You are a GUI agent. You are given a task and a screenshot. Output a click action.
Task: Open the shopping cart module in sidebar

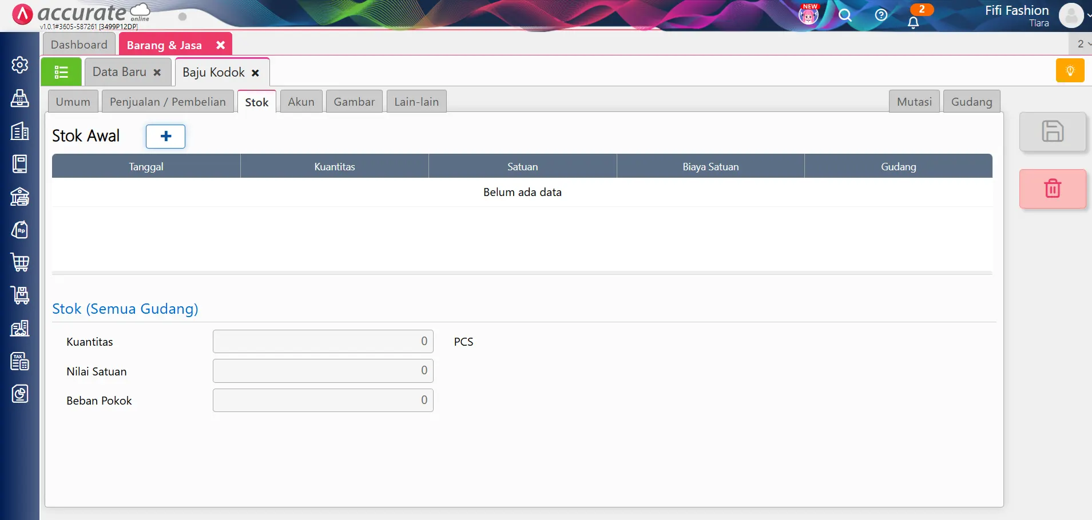point(20,262)
